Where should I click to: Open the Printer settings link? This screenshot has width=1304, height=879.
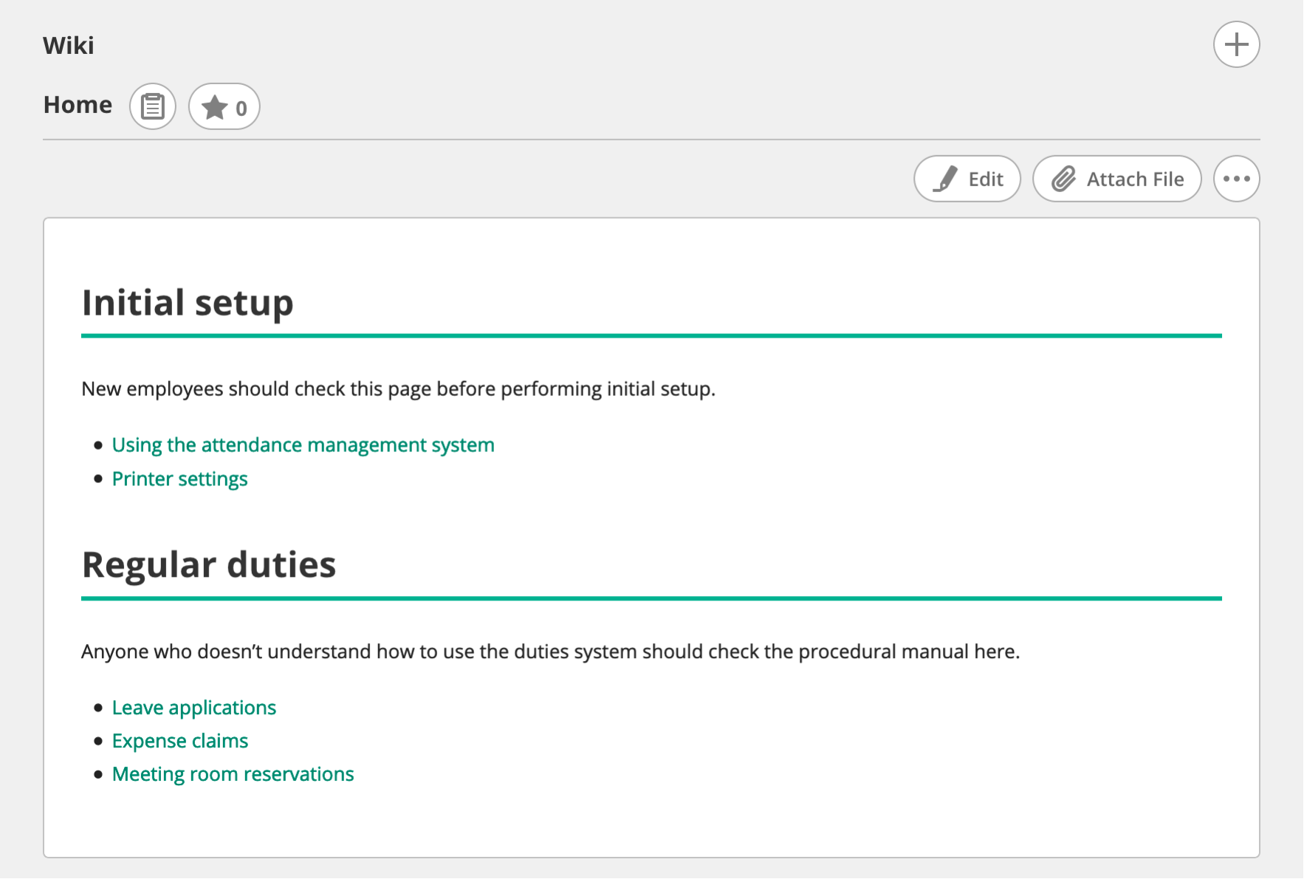179,479
